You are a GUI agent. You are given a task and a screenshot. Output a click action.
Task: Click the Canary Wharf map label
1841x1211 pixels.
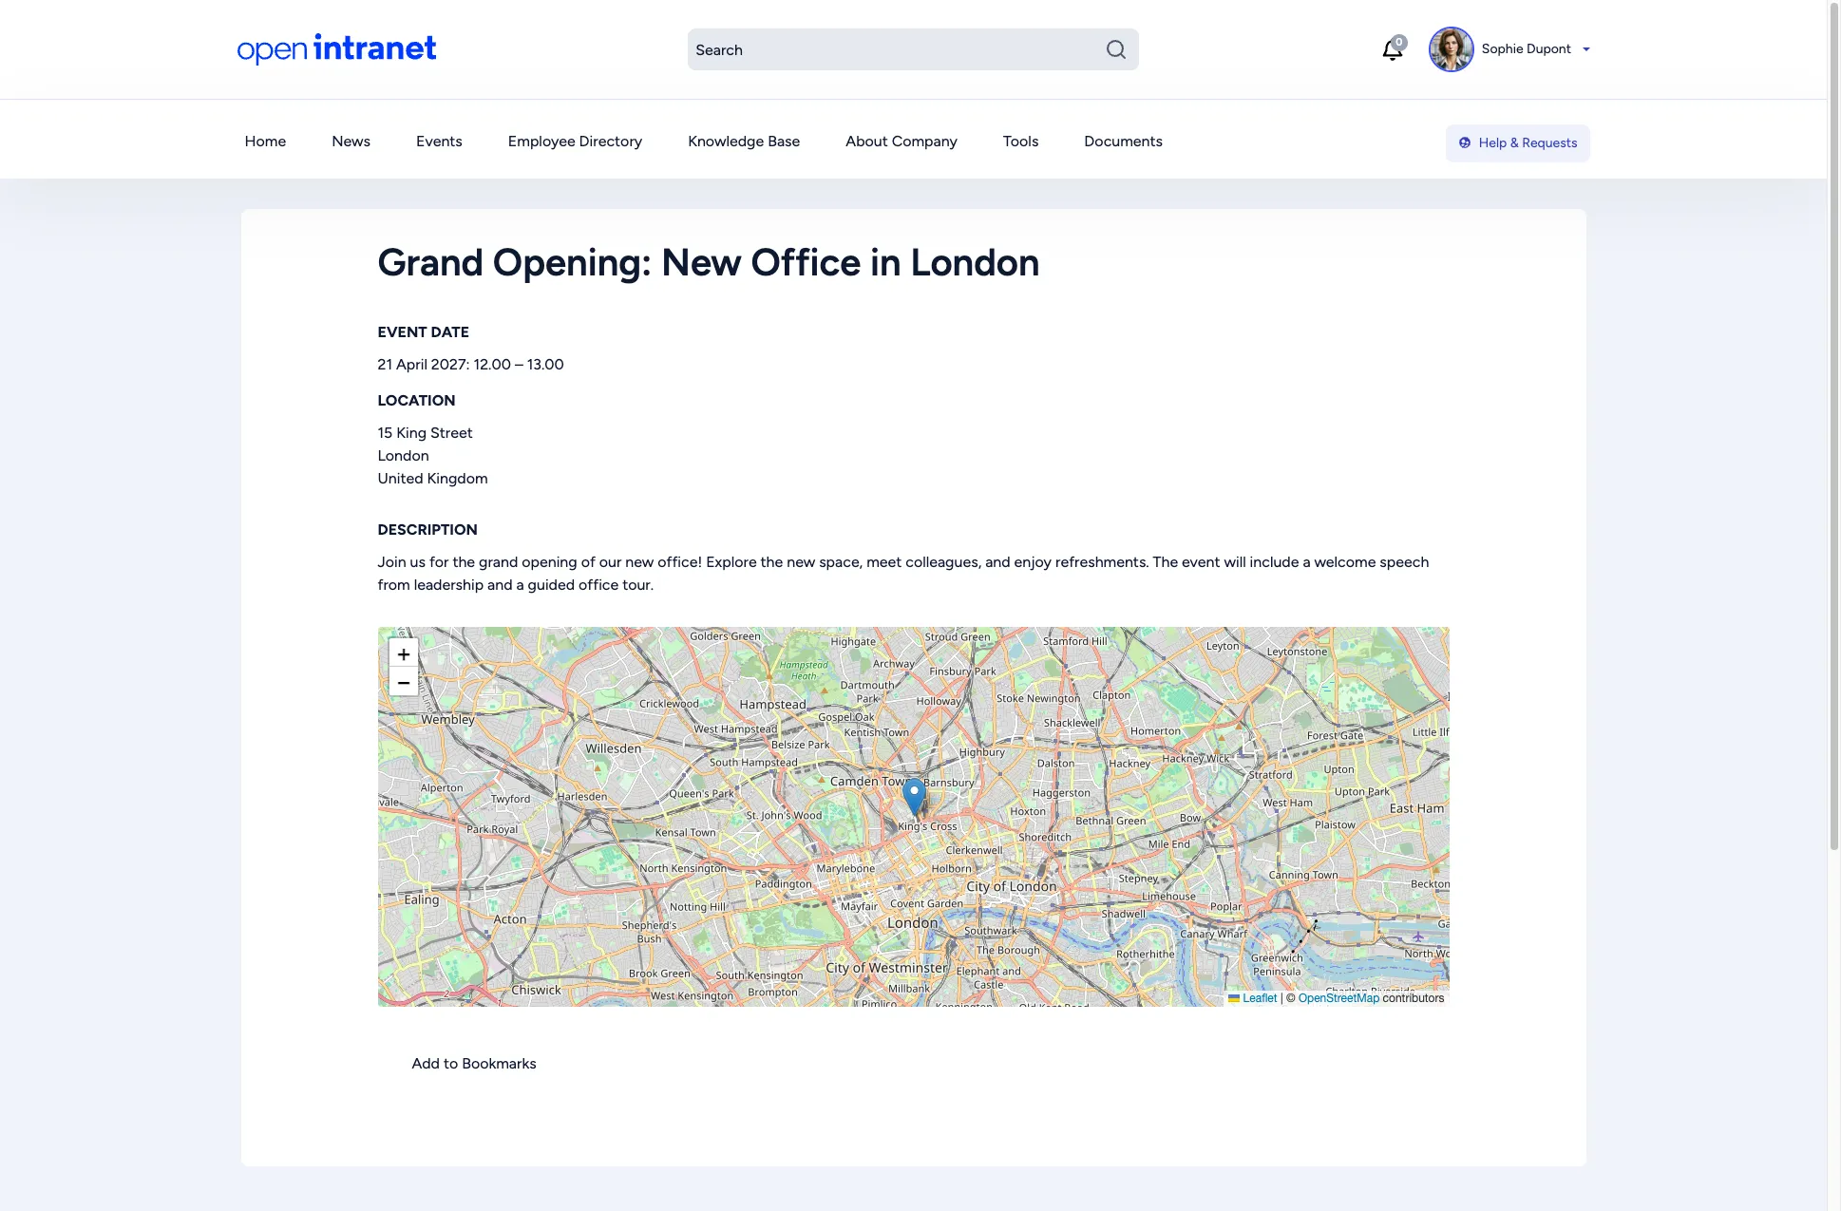tap(1213, 934)
